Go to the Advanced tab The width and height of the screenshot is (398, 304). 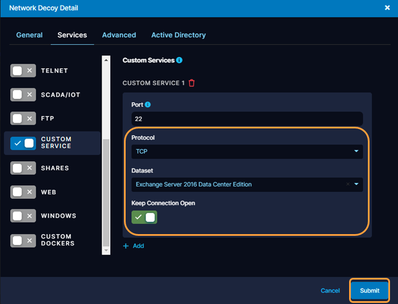click(119, 35)
